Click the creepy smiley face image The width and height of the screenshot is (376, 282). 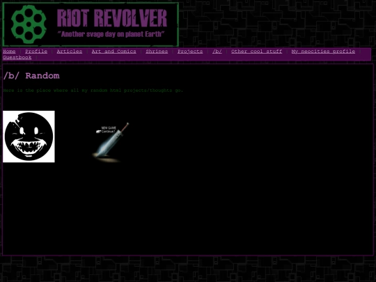point(29,136)
